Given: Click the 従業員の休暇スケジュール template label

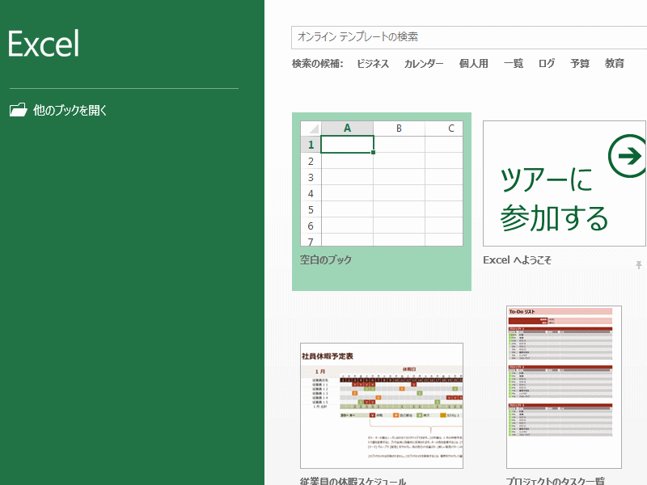Looking at the screenshot, I should pos(353,481).
